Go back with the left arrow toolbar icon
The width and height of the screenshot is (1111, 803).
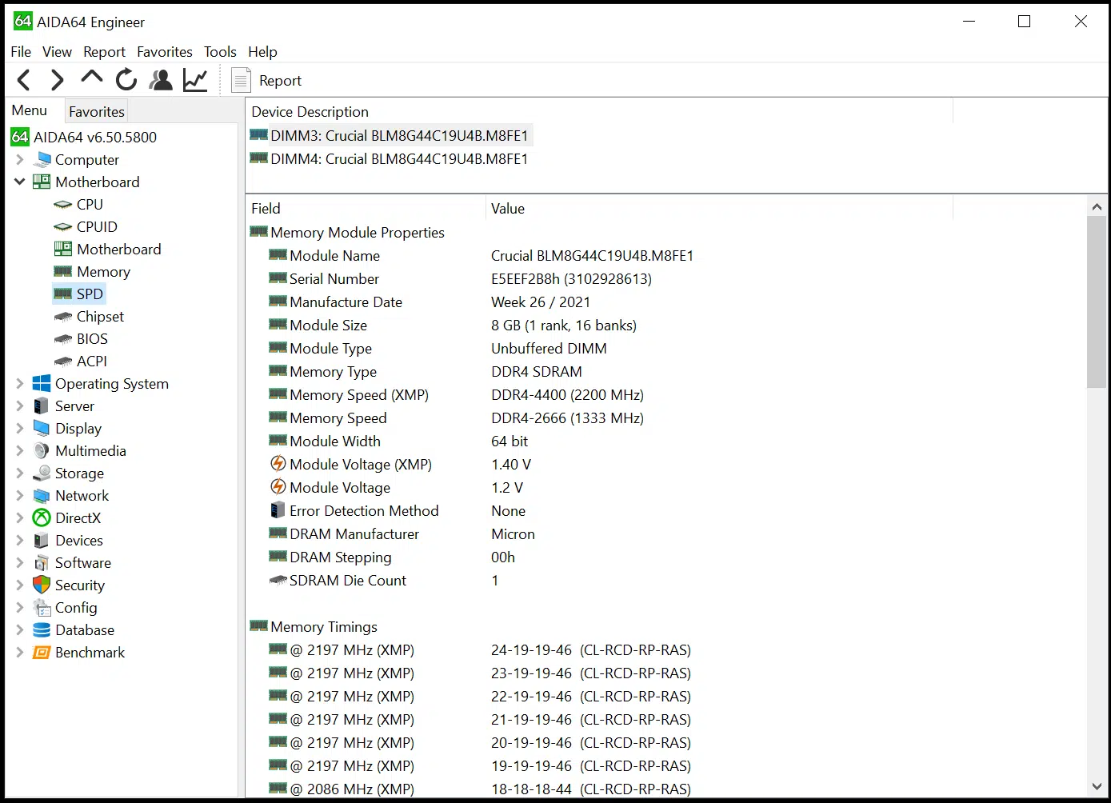(24, 80)
